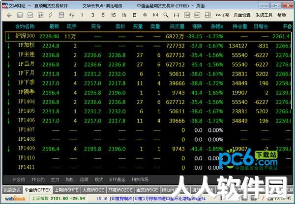295x204 pixels.
Task: Open the 金交所SGE exchange tab
Action: (x=147, y=190)
